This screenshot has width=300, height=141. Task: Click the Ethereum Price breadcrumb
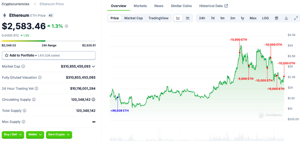(52, 4)
